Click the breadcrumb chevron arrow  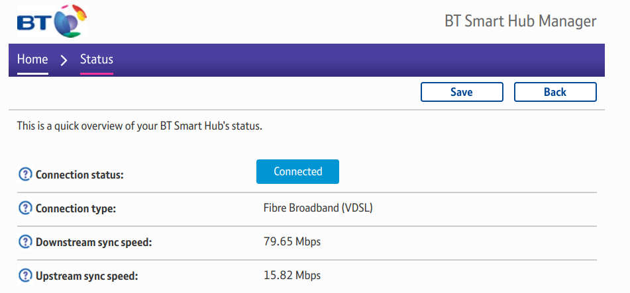click(64, 60)
